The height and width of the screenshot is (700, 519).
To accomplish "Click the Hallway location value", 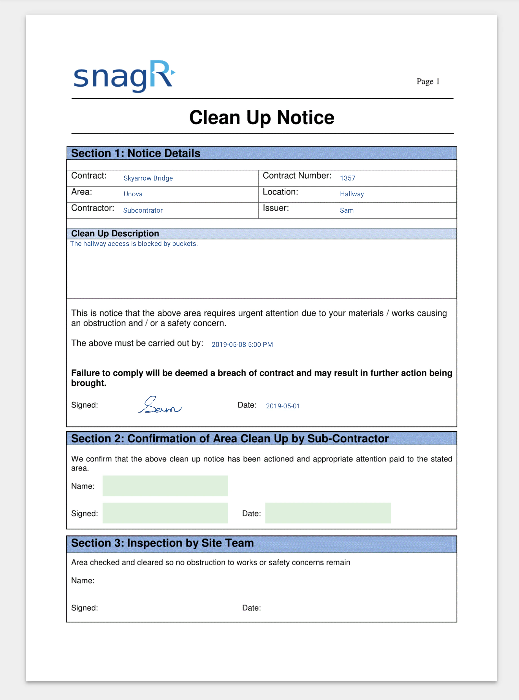I will tap(352, 194).
